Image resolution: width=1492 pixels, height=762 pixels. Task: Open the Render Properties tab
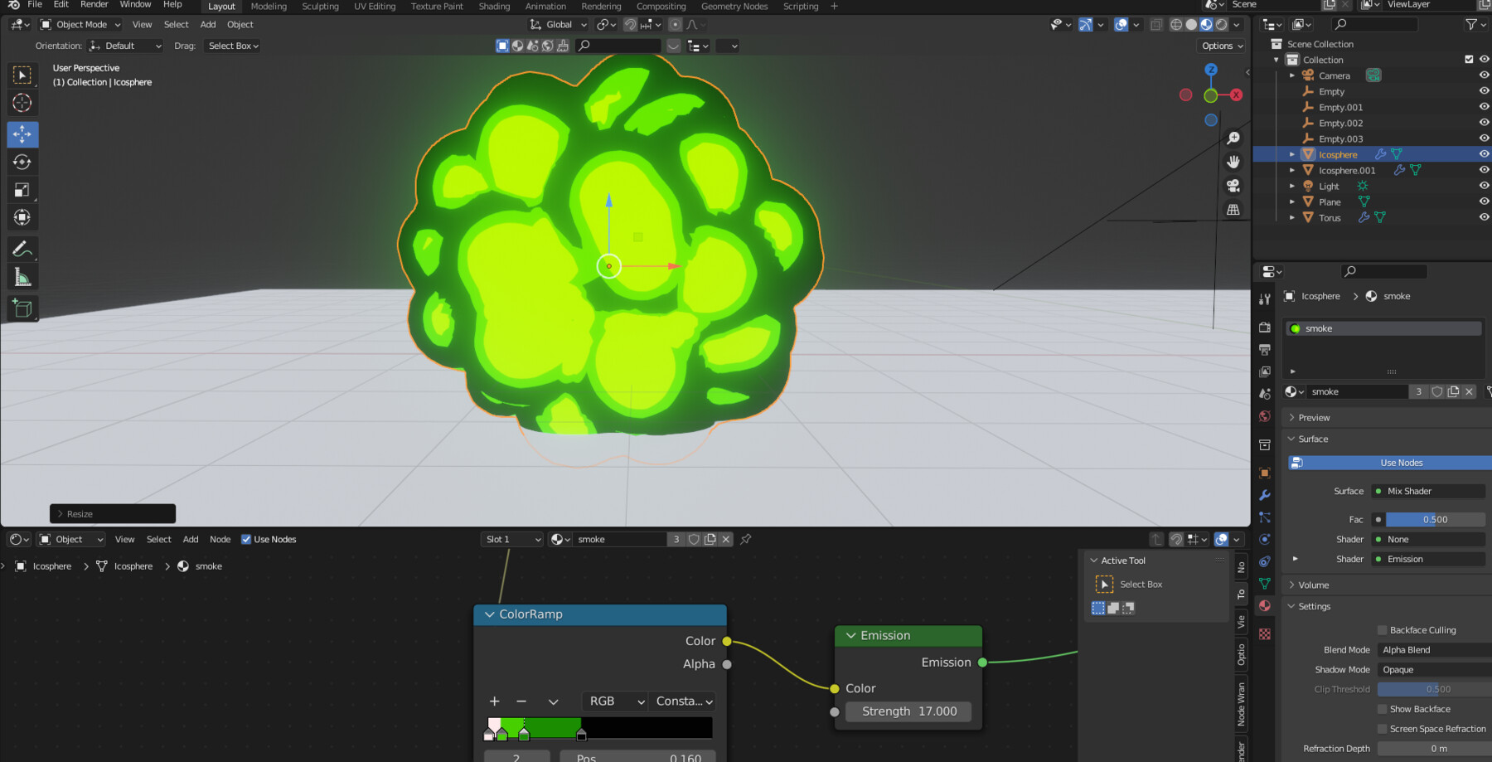pyautogui.click(x=1264, y=325)
